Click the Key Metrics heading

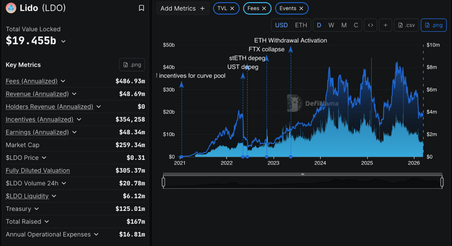(23, 65)
